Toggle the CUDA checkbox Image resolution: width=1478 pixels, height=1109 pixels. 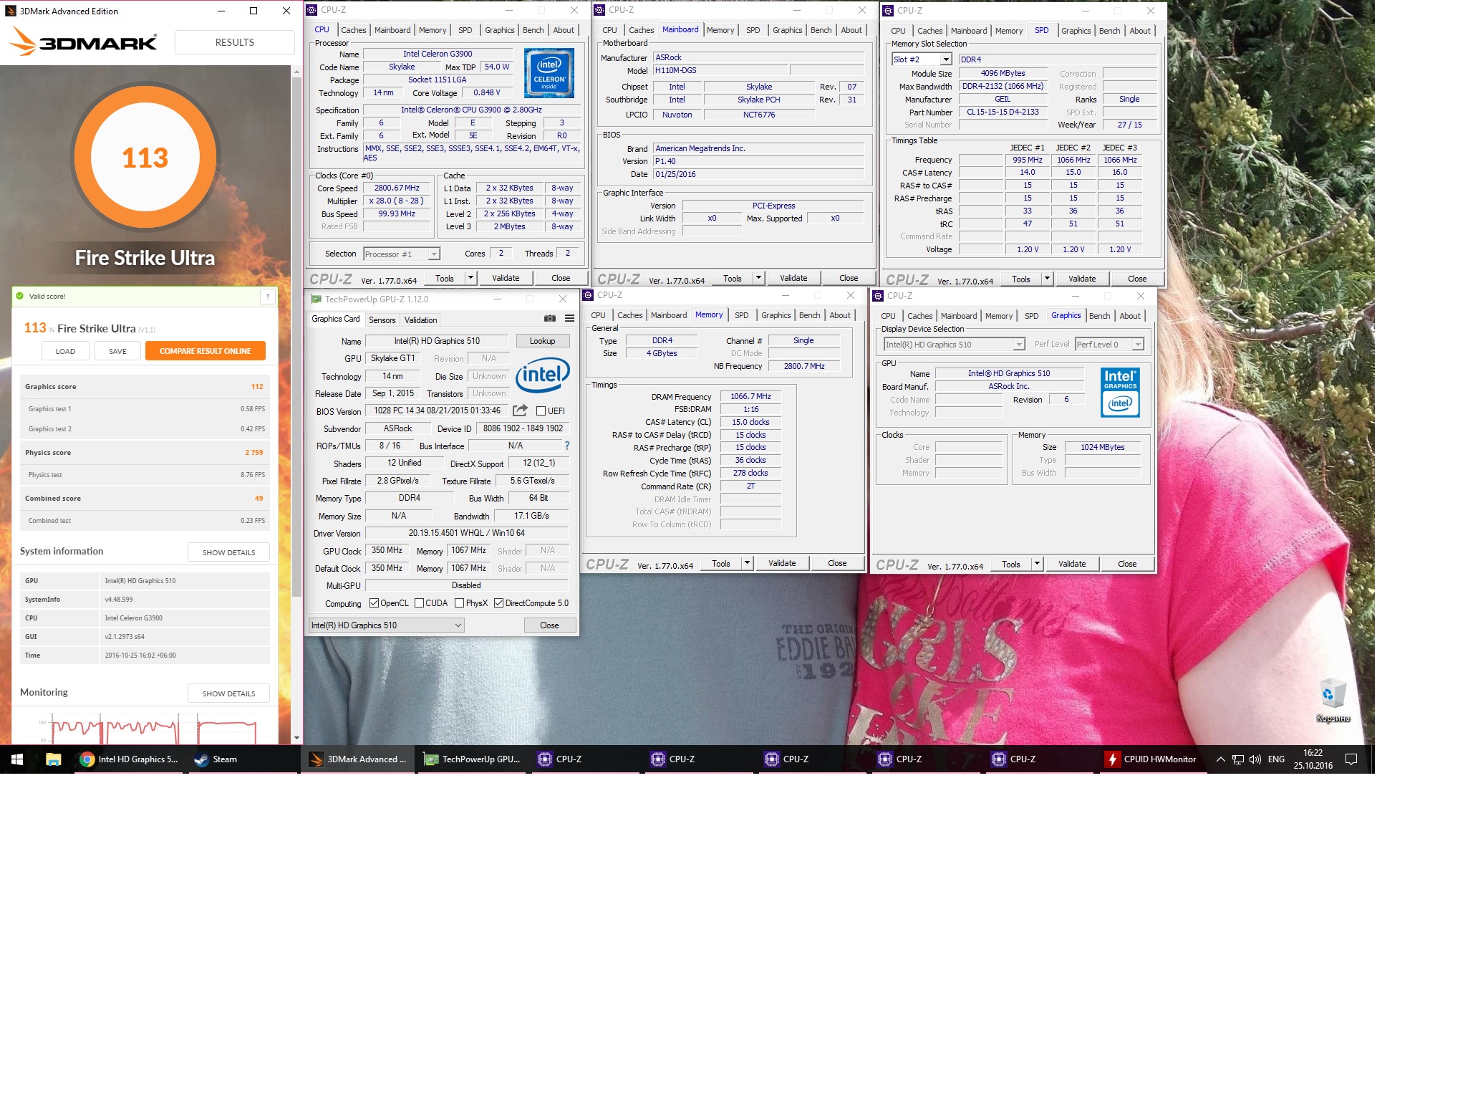pyautogui.click(x=419, y=603)
